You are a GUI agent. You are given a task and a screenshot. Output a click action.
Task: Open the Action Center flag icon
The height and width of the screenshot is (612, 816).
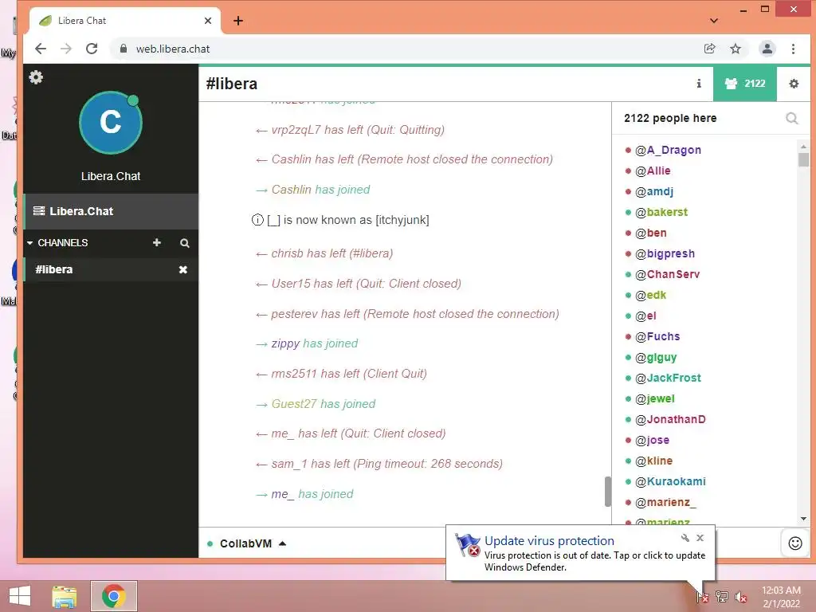(703, 596)
